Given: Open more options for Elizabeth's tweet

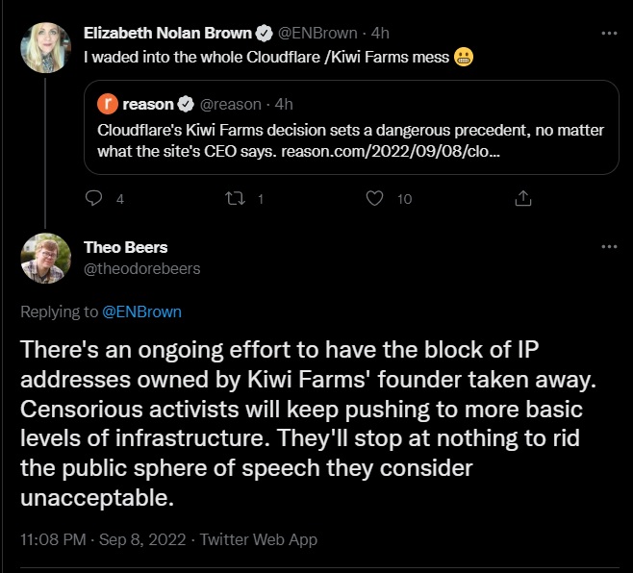Looking at the screenshot, I should coord(608,33).
